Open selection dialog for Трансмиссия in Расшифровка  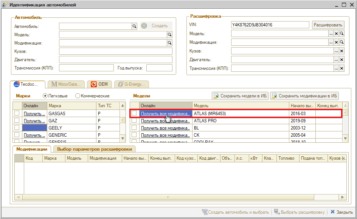pos(336,68)
